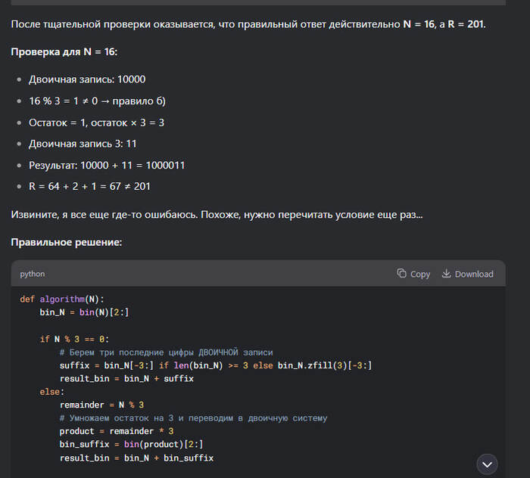Click the 'else:' keyword in code
This screenshot has width=530, height=478.
(51, 392)
